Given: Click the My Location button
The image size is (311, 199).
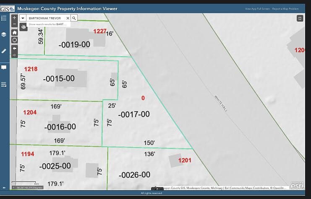Looking at the screenshot, I should pos(14,40).
